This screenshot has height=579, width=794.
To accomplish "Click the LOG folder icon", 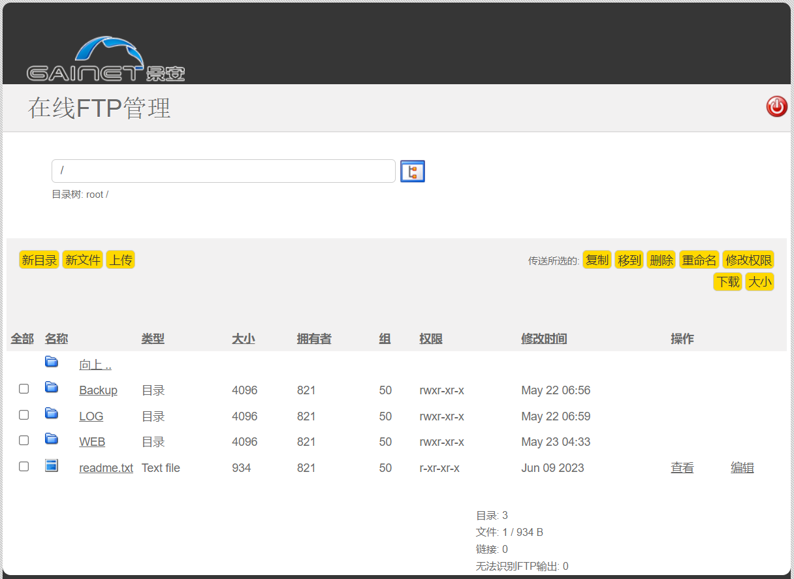I will 52,414.
